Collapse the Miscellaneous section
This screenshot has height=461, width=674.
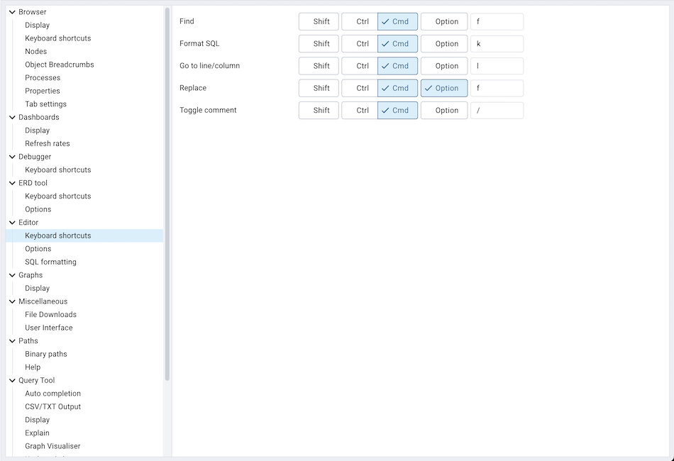[x=11, y=301]
